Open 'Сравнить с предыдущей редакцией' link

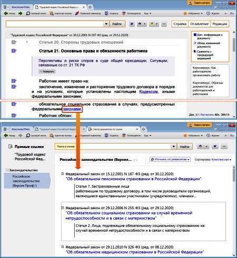[204, 55]
